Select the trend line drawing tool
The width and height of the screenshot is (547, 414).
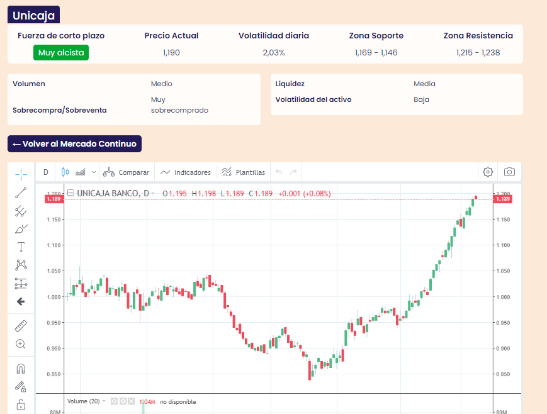[x=21, y=193]
